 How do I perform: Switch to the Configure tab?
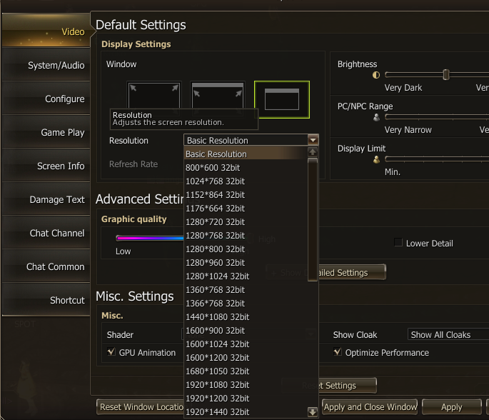pyautogui.click(x=46, y=99)
